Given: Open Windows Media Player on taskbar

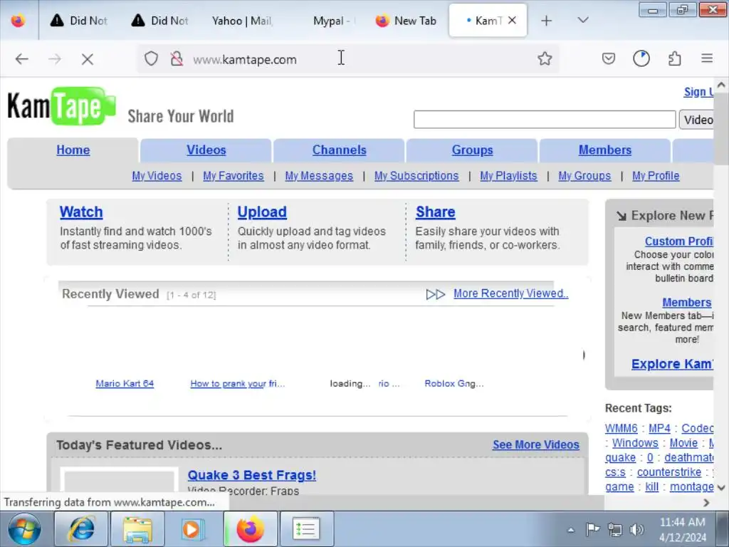Looking at the screenshot, I should click(192, 529).
